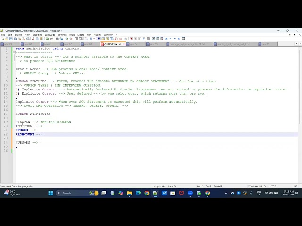Screen dimensions: 302x226
Task: Open the Language menu
Action: point(50,35)
